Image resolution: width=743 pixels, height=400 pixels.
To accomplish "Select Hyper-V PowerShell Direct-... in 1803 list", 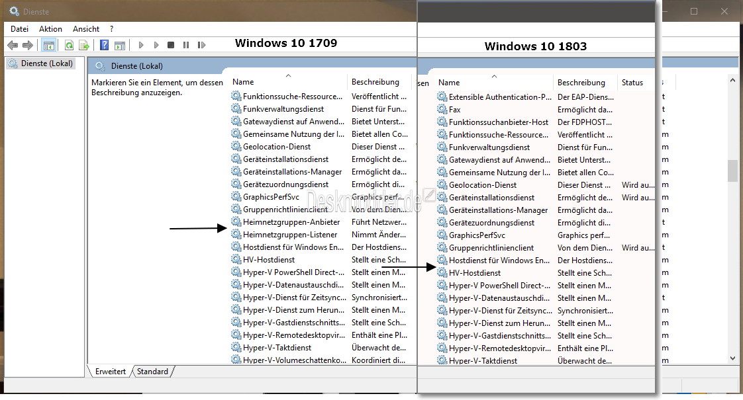I will coord(499,286).
